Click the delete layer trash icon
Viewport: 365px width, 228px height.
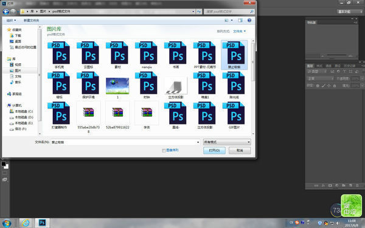(x=357, y=185)
